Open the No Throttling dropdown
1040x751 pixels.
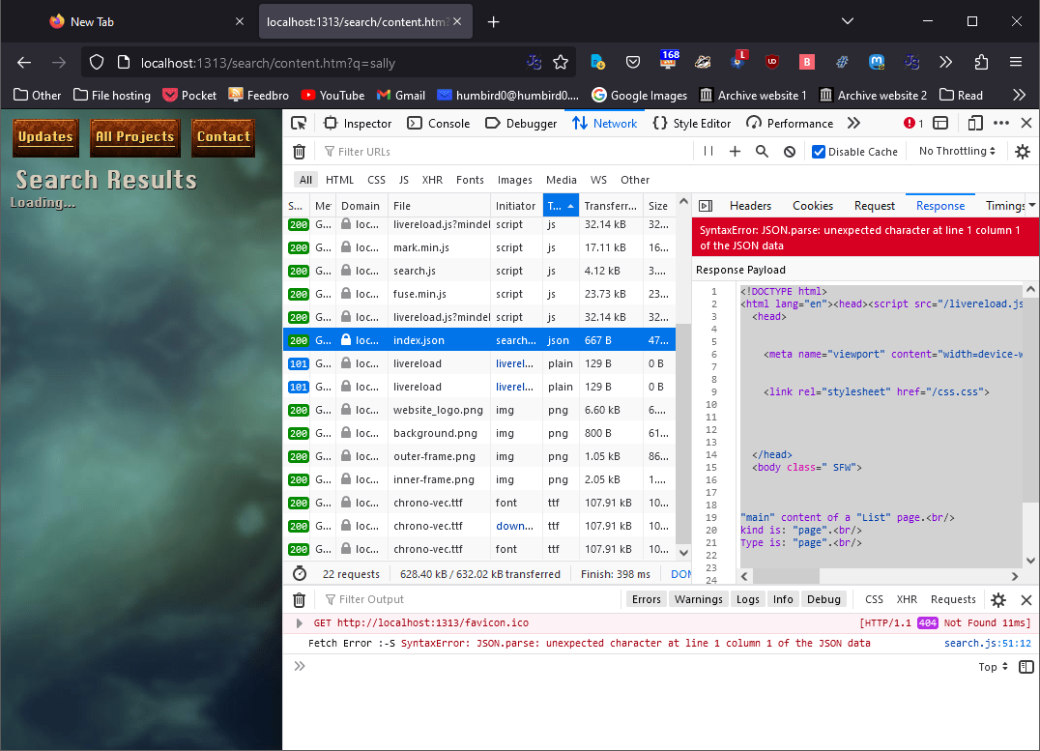pos(958,152)
